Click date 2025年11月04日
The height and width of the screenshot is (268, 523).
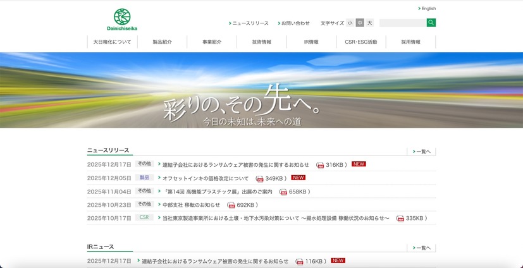109,192
